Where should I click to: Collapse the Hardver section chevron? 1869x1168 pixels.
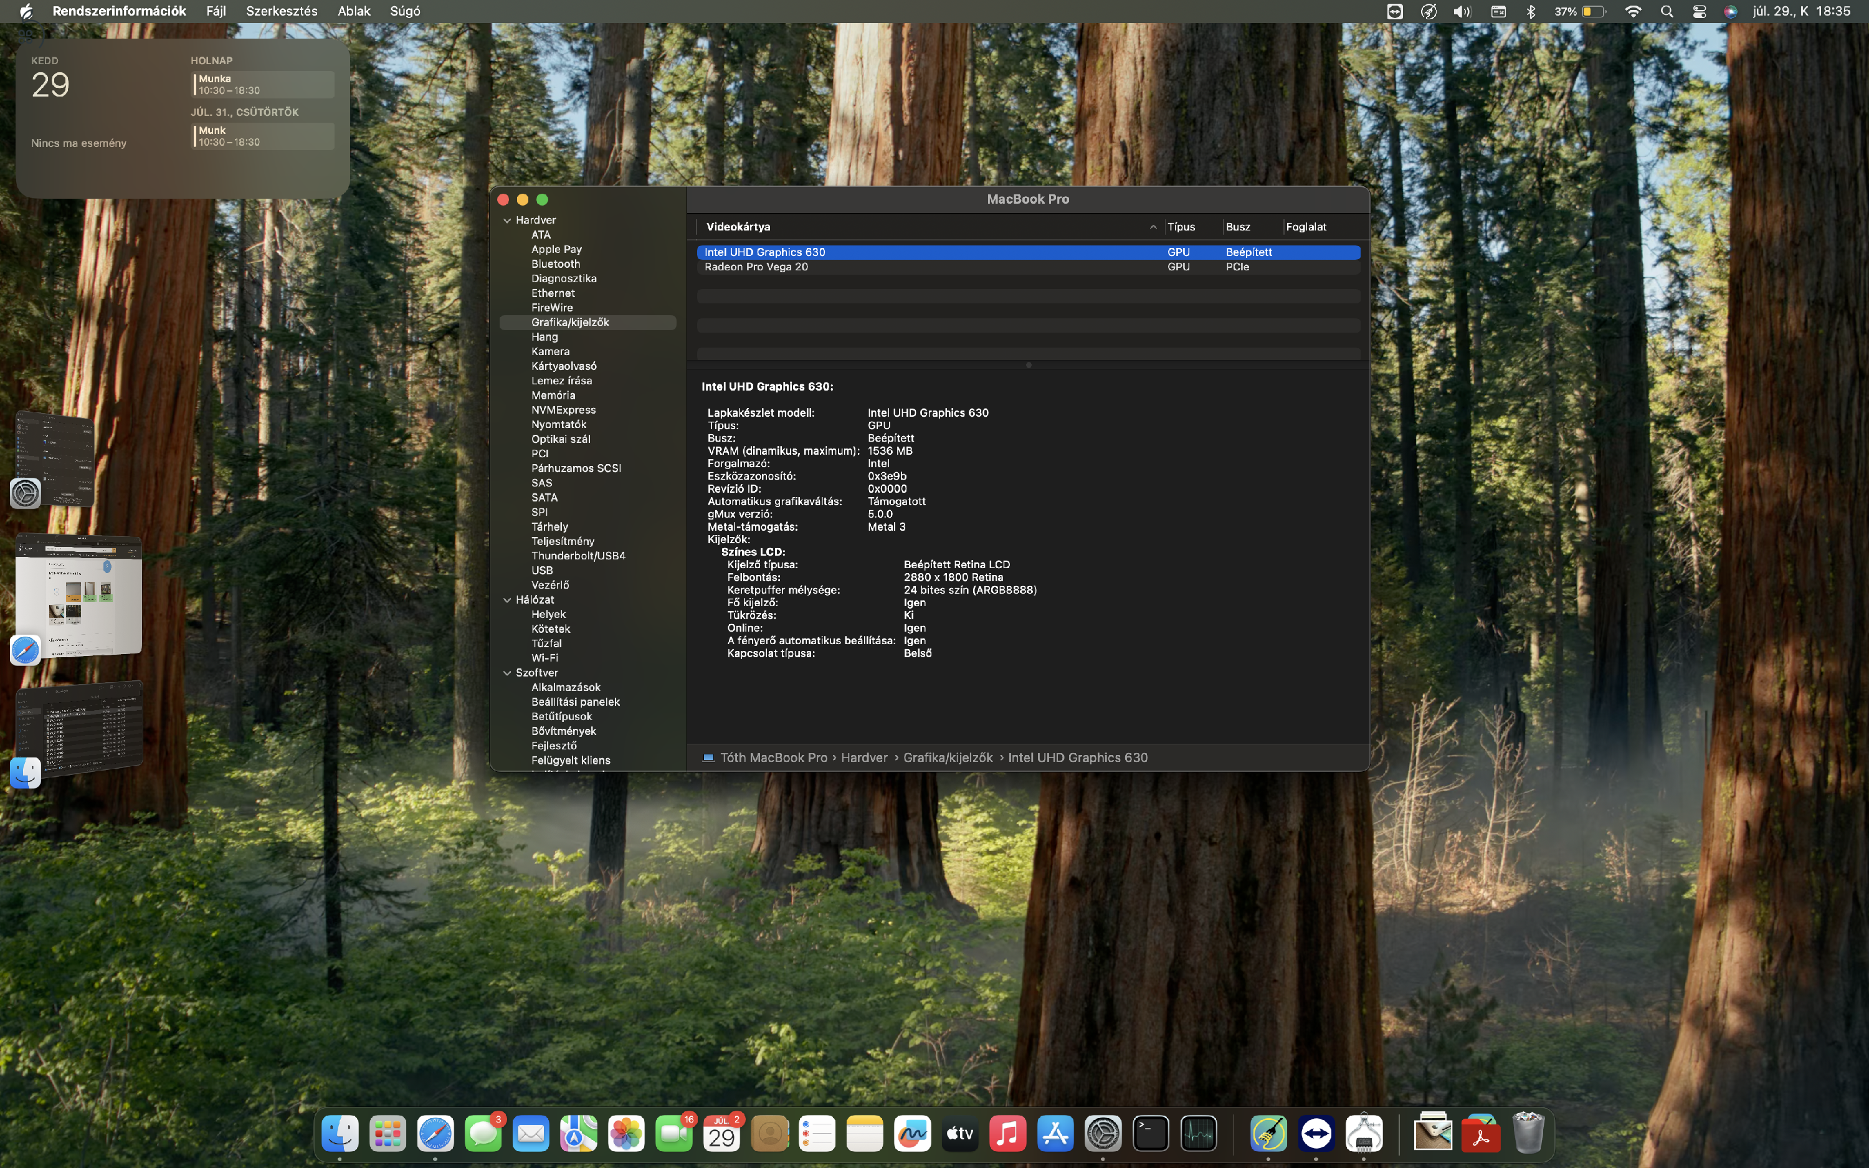pos(507,220)
